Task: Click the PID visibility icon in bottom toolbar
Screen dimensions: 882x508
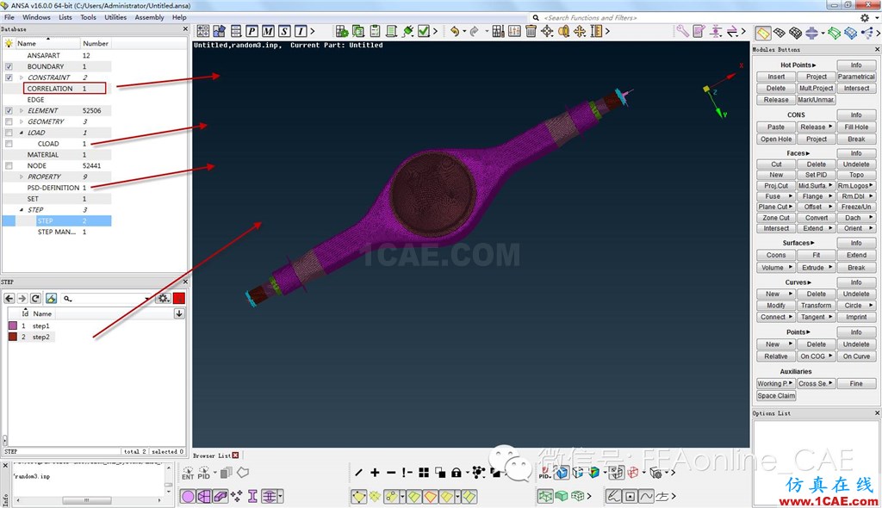Action: 203,473
